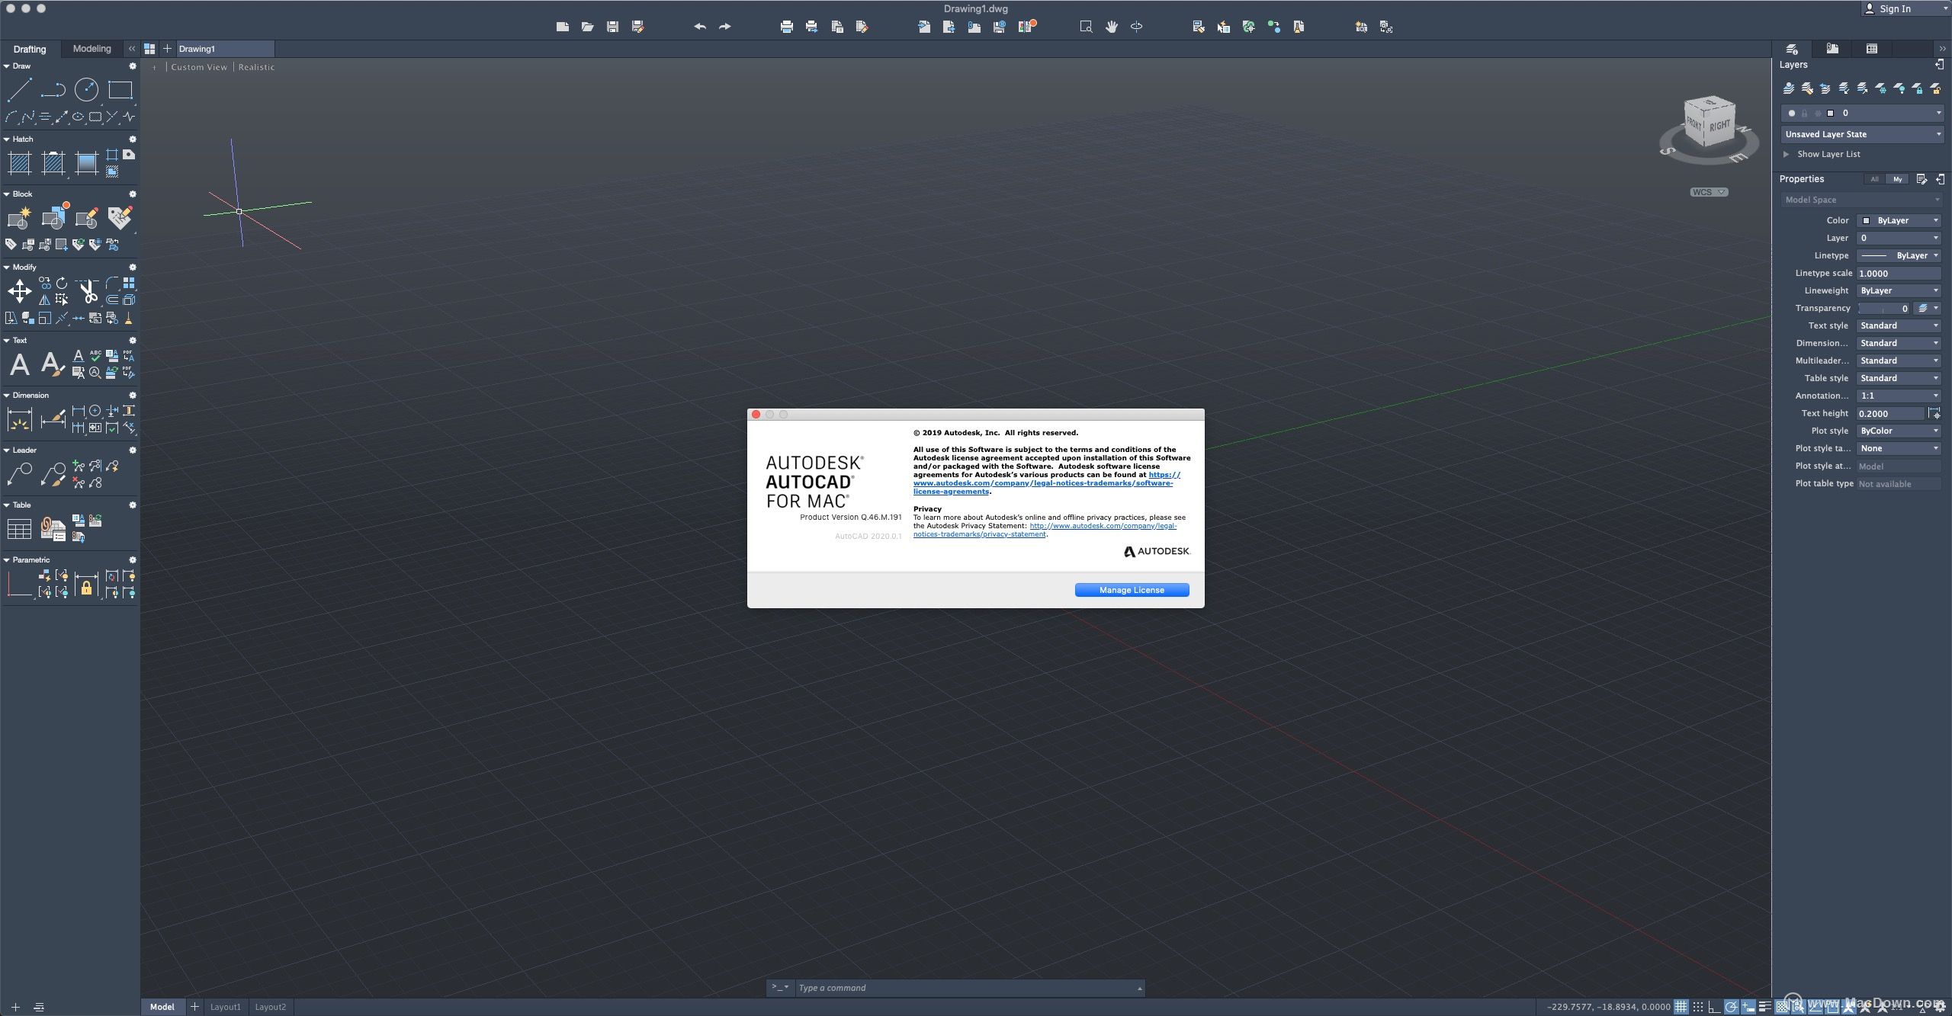1952x1016 pixels.
Task: Select the All properties filter
Action: point(1874,179)
